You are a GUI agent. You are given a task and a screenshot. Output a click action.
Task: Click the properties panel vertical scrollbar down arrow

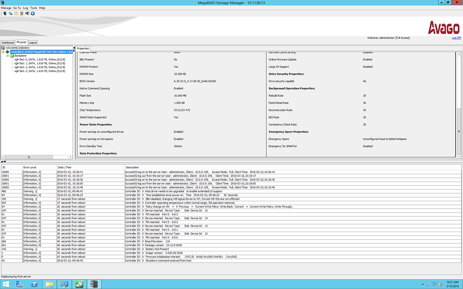click(x=459, y=156)
